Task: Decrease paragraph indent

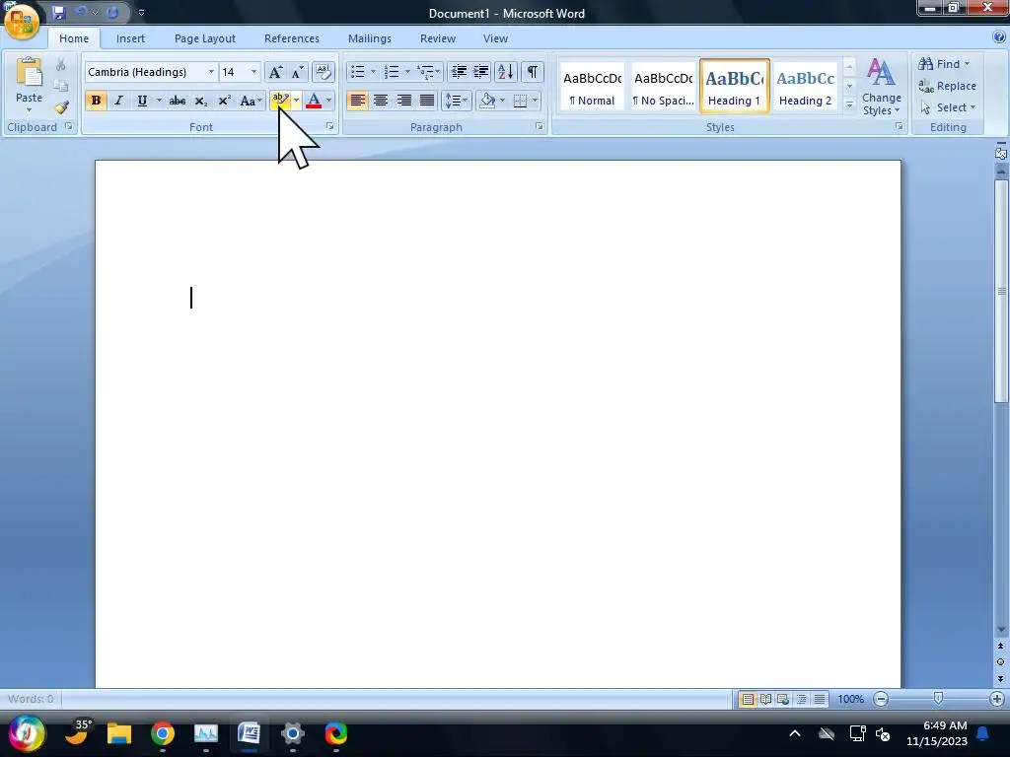Action: point(459,71)
